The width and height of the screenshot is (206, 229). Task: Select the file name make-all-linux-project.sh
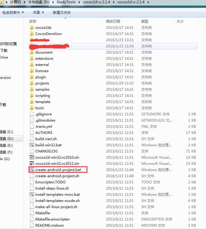(x=56, y=207)
